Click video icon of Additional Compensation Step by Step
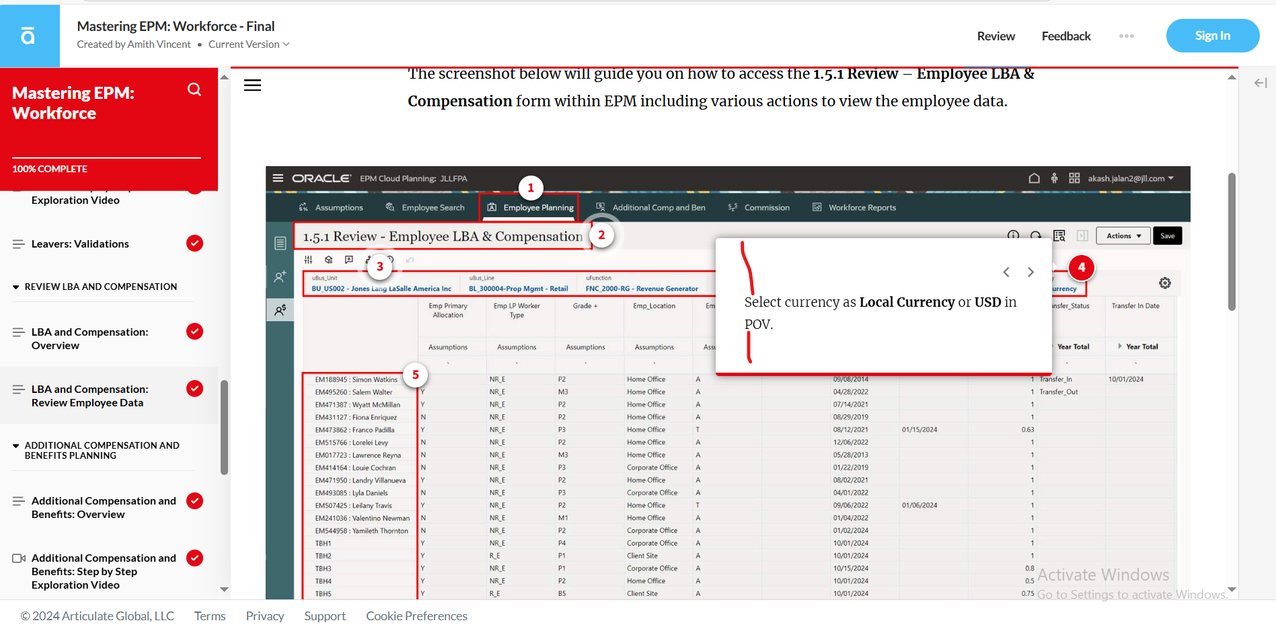Viewport: 1276px width, 631px height. point(19,558)
